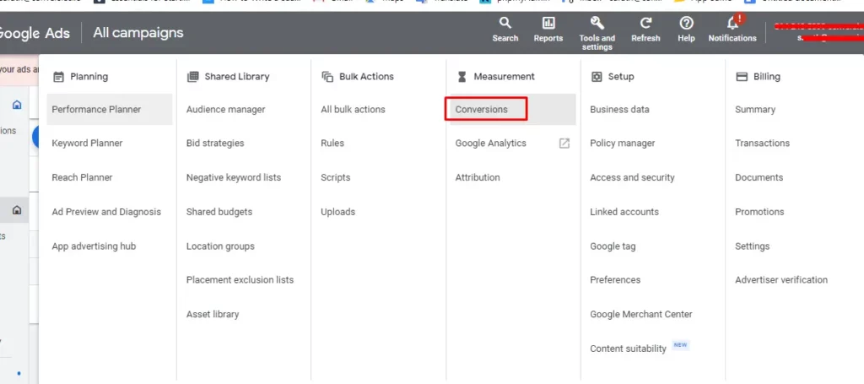Open Access and security

(633, 177)
